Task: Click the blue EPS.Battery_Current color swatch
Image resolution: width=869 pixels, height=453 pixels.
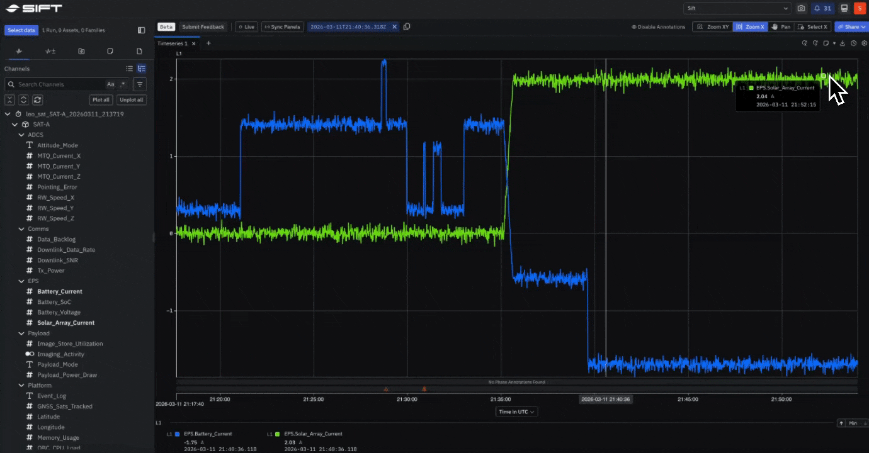Action: click(176, 433)
